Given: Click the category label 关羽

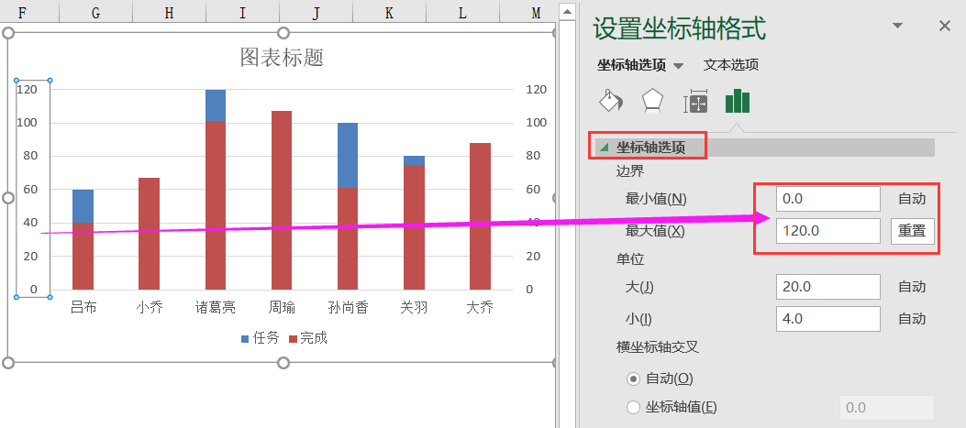Looking at the screenshot, I should 414,307.
